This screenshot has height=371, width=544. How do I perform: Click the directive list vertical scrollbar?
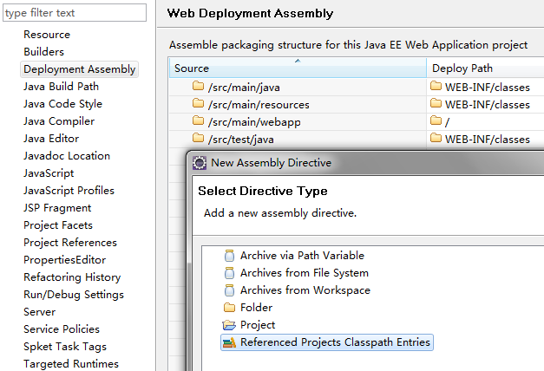191,303
